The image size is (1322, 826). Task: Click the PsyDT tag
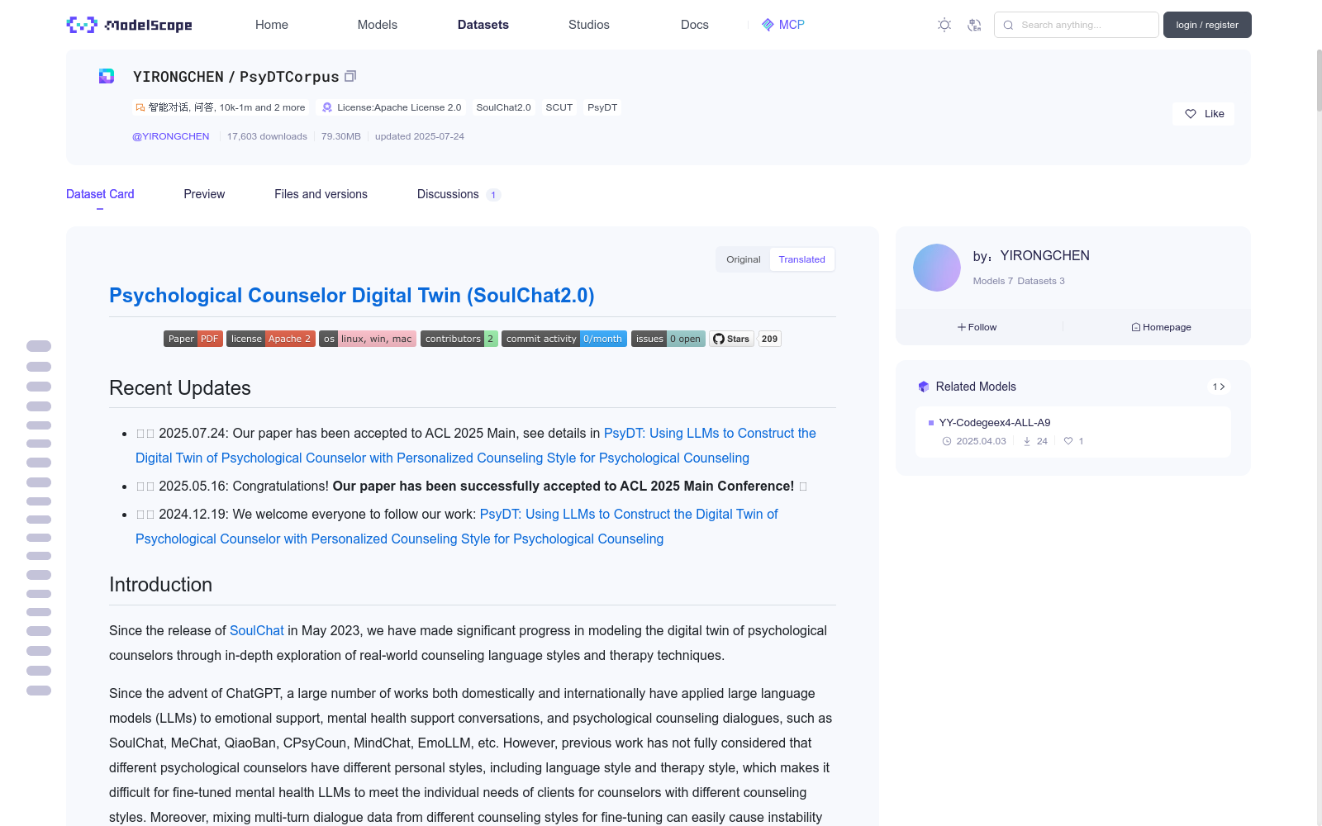(602, 107)
